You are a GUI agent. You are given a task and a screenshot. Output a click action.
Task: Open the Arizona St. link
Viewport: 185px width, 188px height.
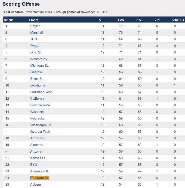(38, 138)
